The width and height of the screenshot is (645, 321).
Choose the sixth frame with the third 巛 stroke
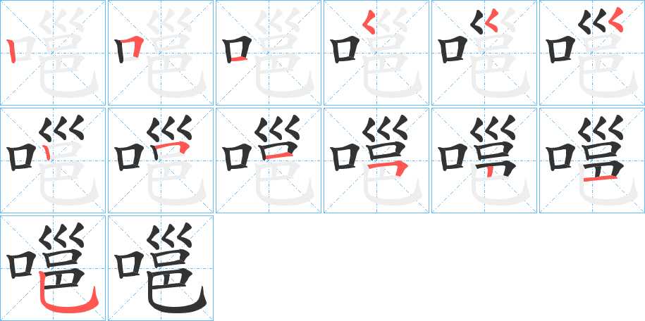pos(592,53)
